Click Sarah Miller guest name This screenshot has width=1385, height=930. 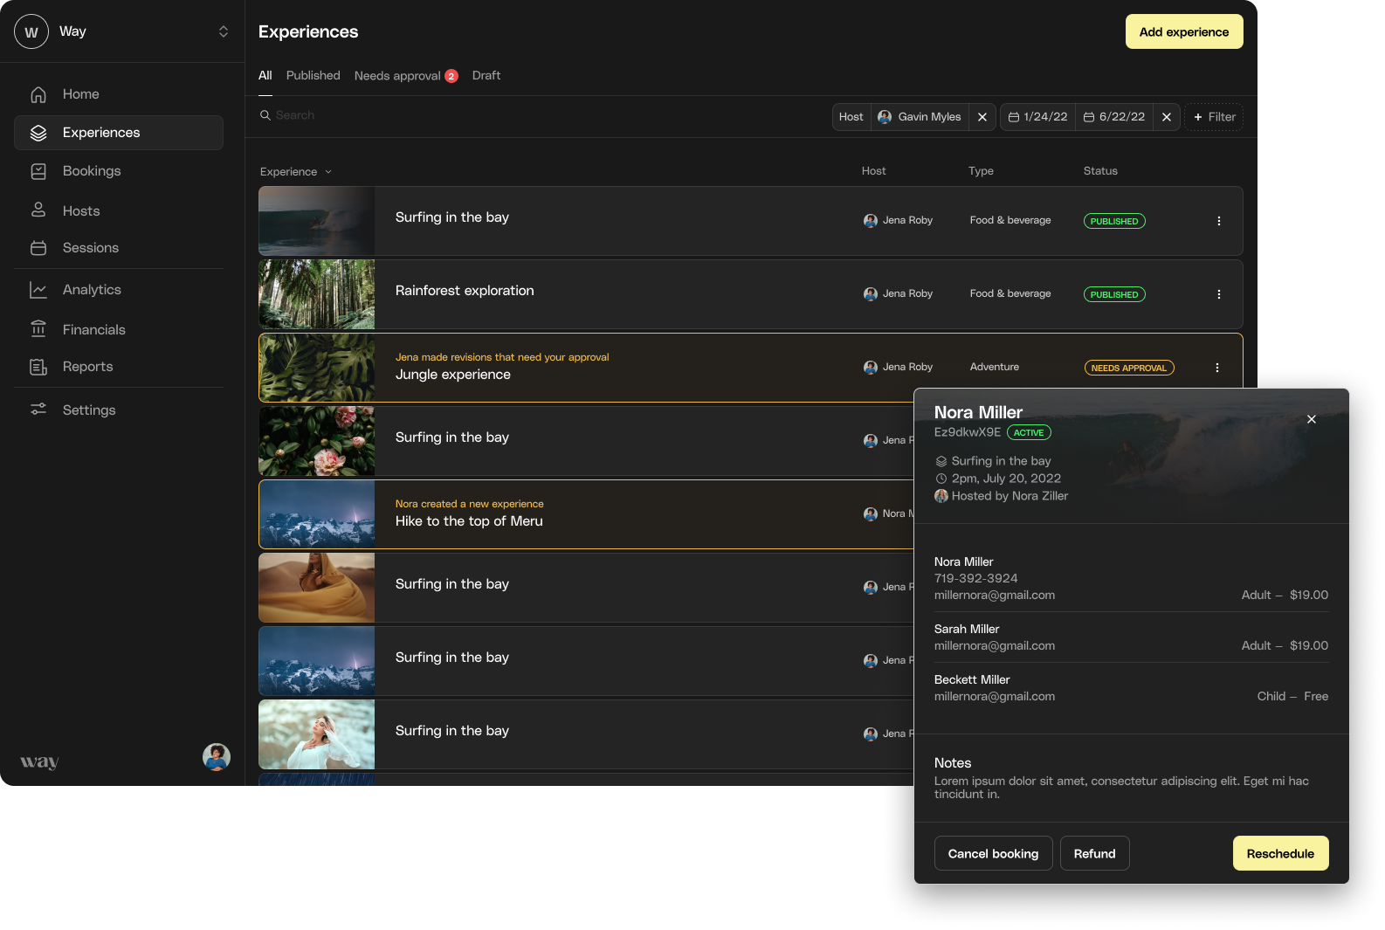coord(967,629)
